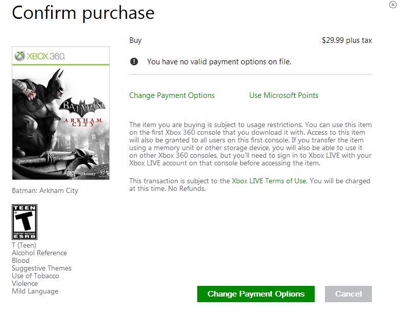Click the $29.99 plus tax price
This screenshot has height=317, width=399.
346,40
